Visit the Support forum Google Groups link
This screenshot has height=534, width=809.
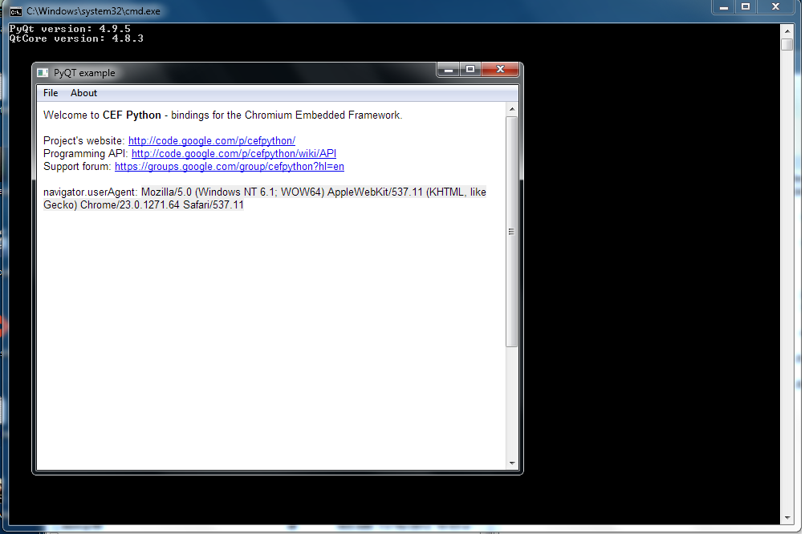point(230,167)
